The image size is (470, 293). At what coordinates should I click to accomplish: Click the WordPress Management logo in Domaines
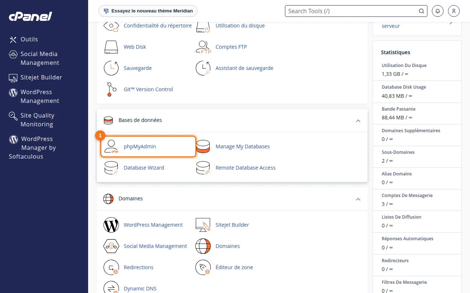[111, 225]
